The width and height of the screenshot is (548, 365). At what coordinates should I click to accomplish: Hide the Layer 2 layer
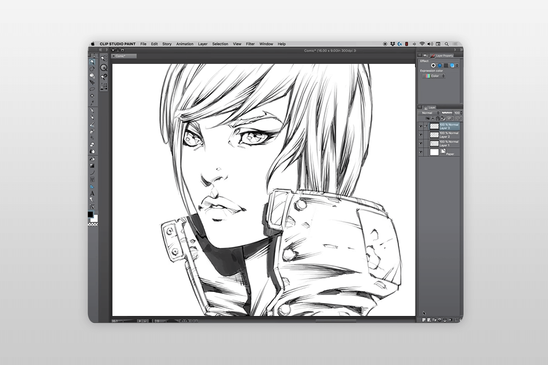421,135
